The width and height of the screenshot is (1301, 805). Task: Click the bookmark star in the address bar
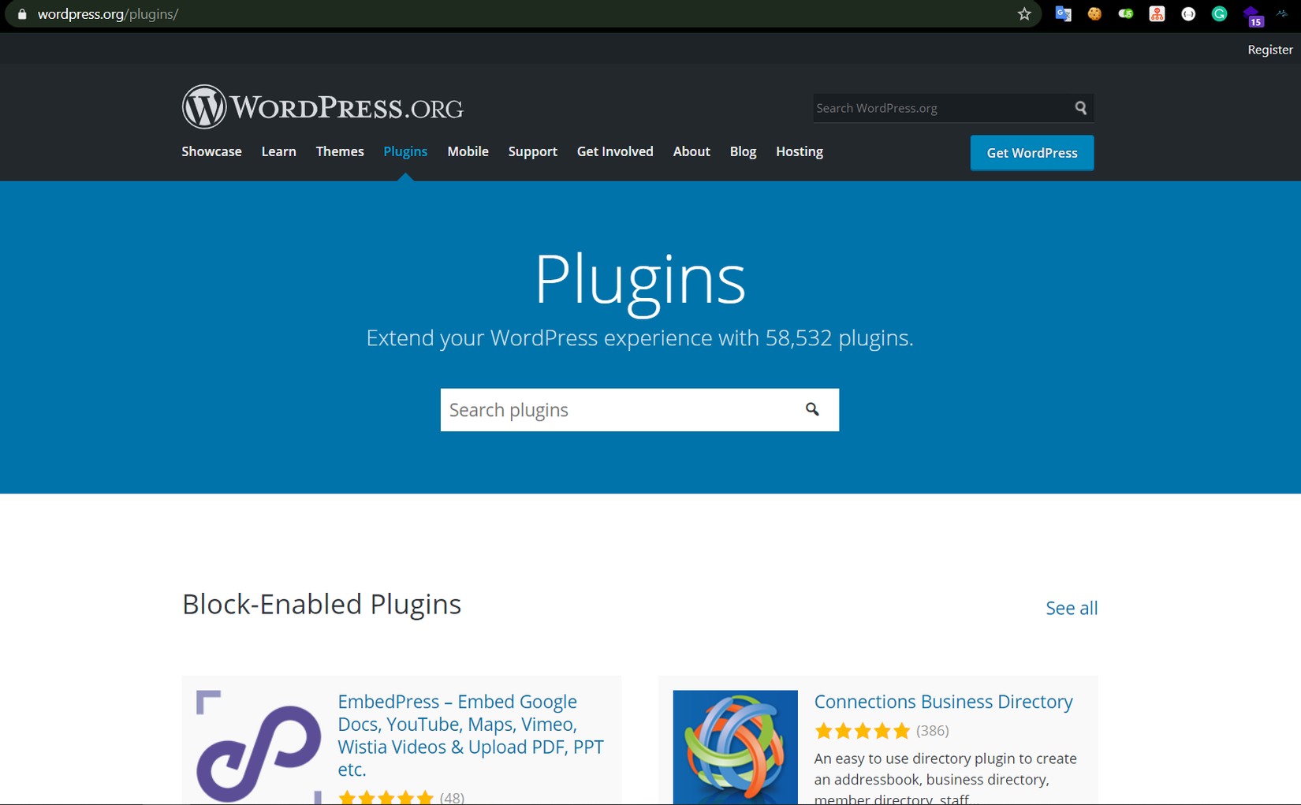point(1024,14)
